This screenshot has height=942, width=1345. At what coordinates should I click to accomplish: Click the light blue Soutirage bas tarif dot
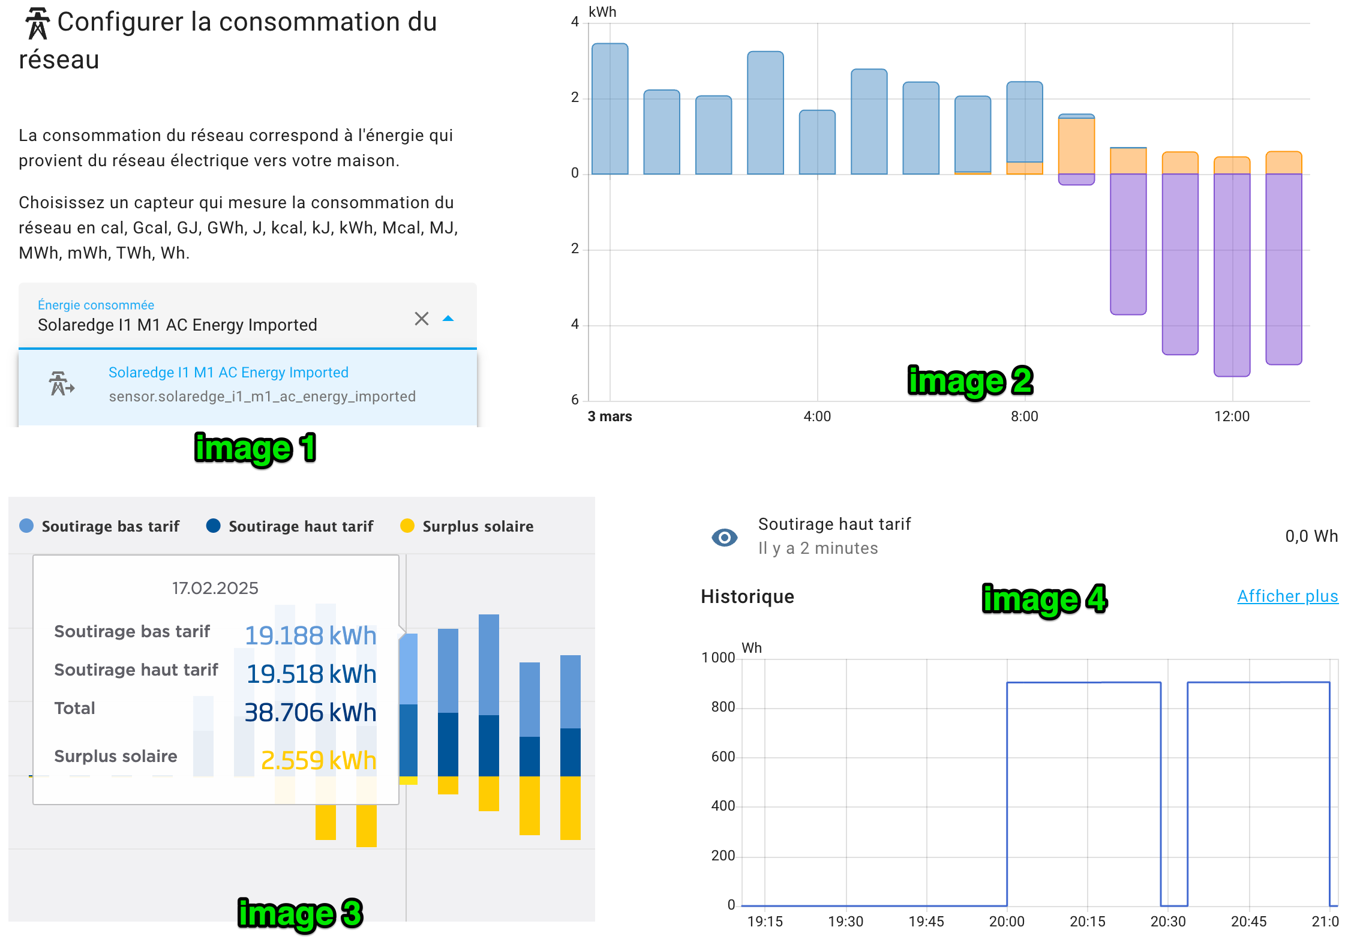[x=26, y=526]
